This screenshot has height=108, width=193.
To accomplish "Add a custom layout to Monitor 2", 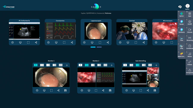I will pyautogui.click(x=112, y=65).
